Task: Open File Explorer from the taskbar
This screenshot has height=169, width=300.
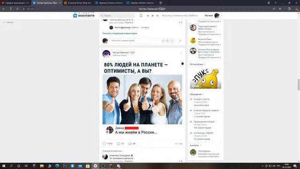Action: click(42, 166)
